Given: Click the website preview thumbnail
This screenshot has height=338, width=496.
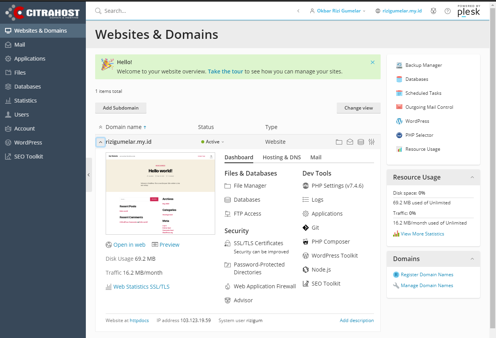Looking at the screenshot, I should coord(160,193).
